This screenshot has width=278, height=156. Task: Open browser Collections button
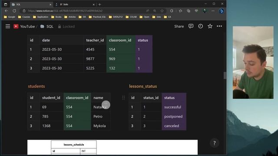tap(189, 11)
